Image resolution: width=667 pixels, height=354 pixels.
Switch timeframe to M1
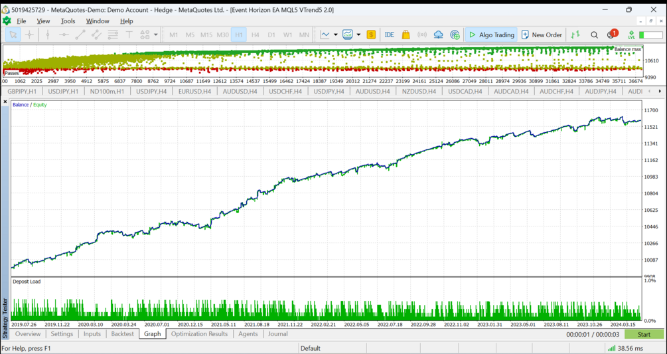pyautogui.click(x=174, y=35)
